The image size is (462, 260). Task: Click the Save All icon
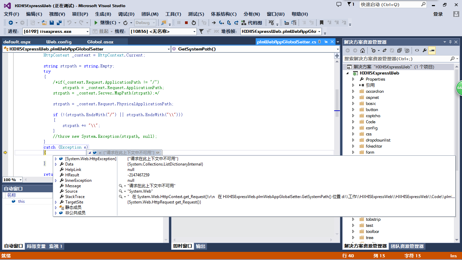59,23
